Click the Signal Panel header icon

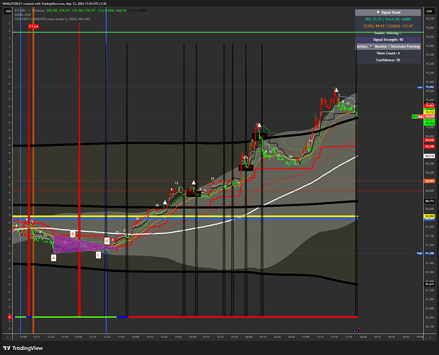tap(378, 12)
